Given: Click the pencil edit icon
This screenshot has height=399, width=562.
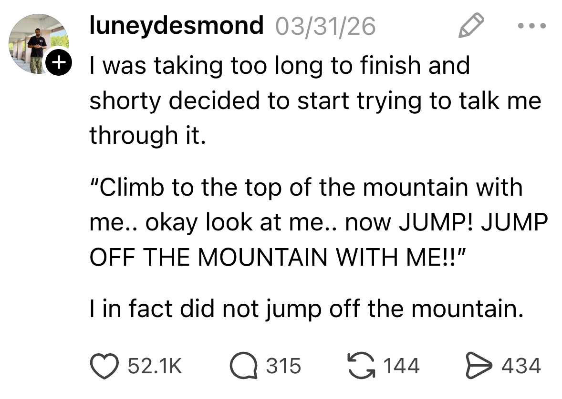Looking at the screenshot, I should tap(471, 25).
